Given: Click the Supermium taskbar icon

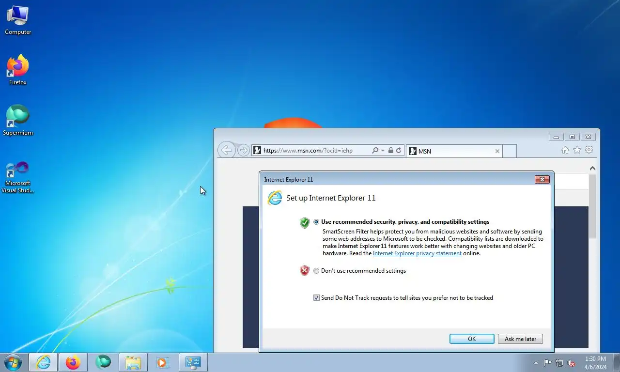Looking at the screenshot, I should [x=103, y=362].
